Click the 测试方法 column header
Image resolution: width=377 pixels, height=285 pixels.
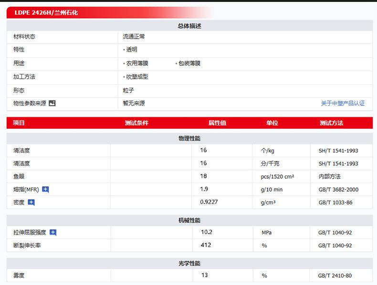coord(331,123)
